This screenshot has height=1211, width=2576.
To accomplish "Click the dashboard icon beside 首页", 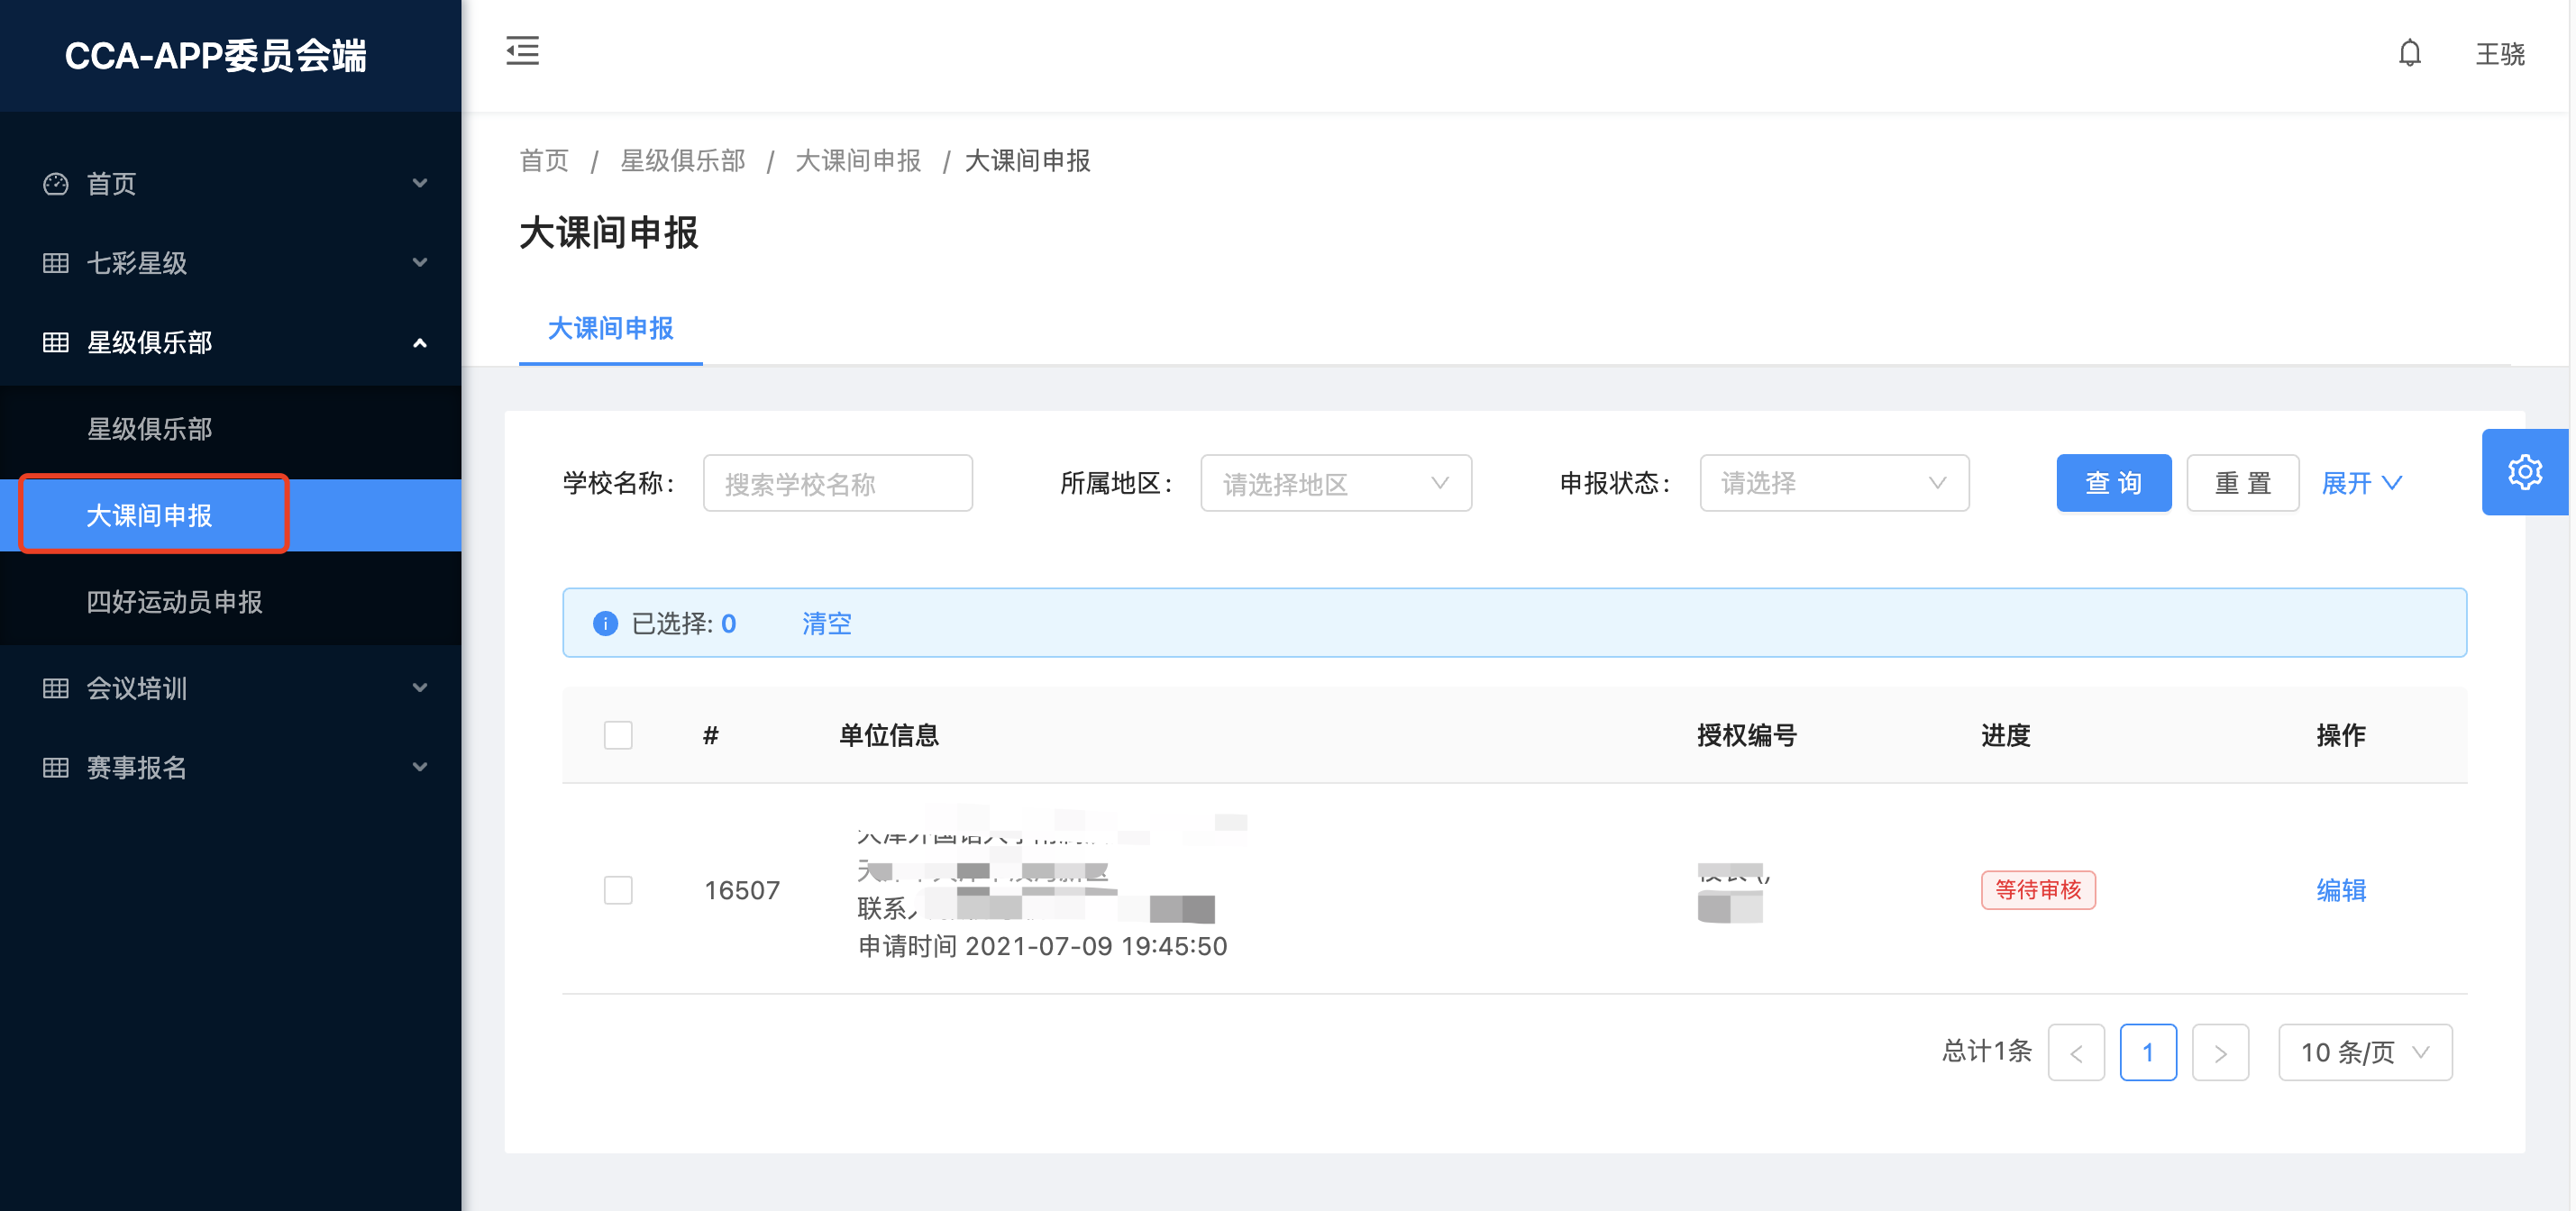I will pyautogui.click(x=56, y=184).
